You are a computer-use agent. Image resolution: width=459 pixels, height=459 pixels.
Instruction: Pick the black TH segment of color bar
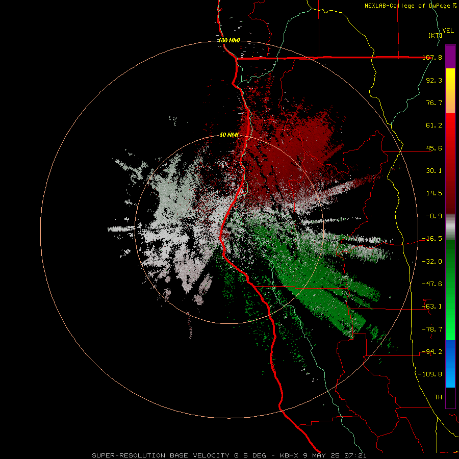pyautogui.click(x=450, y=398)
